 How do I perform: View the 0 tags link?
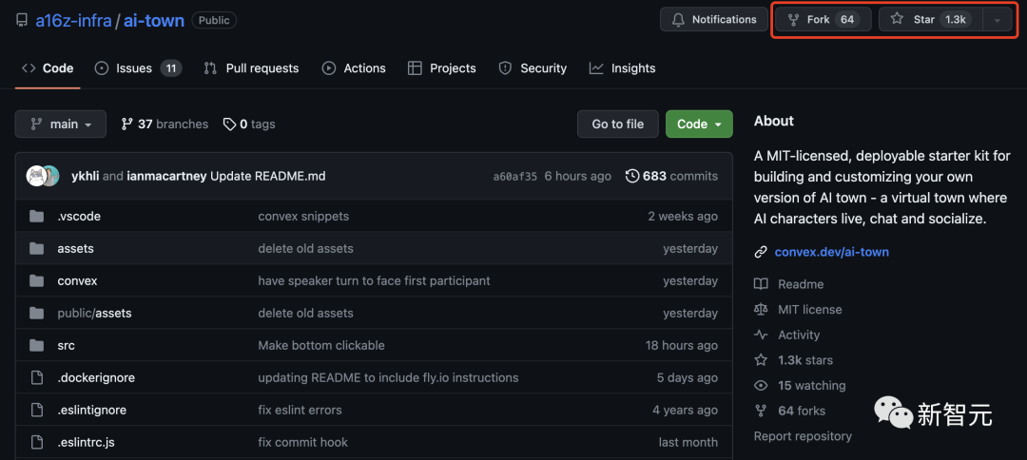click(249, 124)
